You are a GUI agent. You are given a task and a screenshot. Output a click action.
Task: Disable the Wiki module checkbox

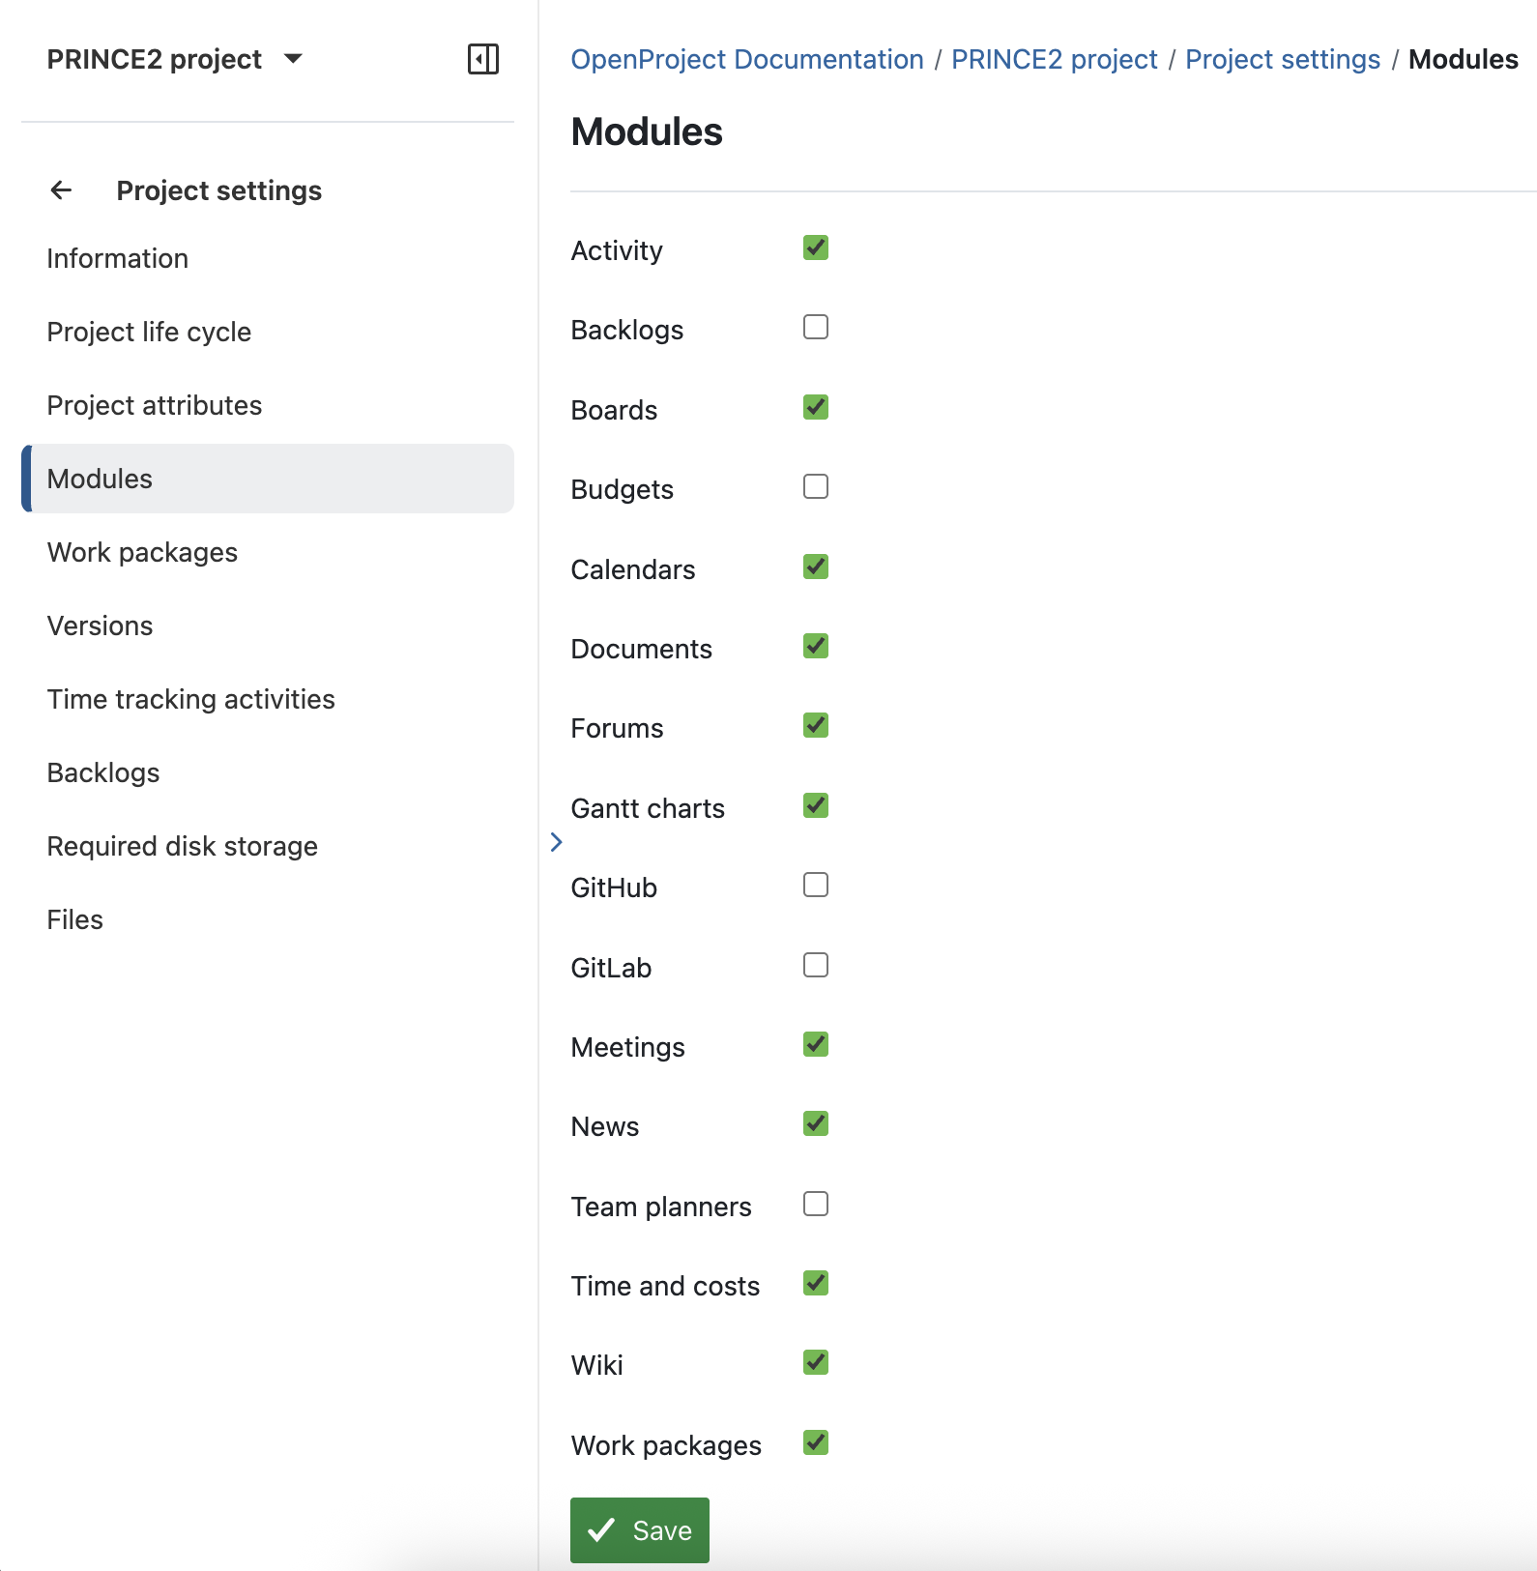click(x=815, y=1363)
